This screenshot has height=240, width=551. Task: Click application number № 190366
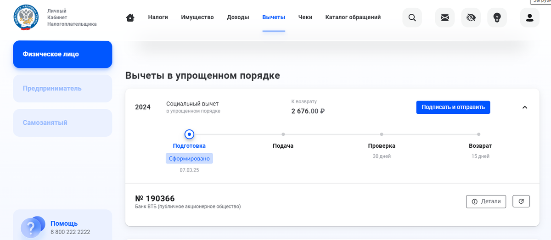click(x=155, y=198)
